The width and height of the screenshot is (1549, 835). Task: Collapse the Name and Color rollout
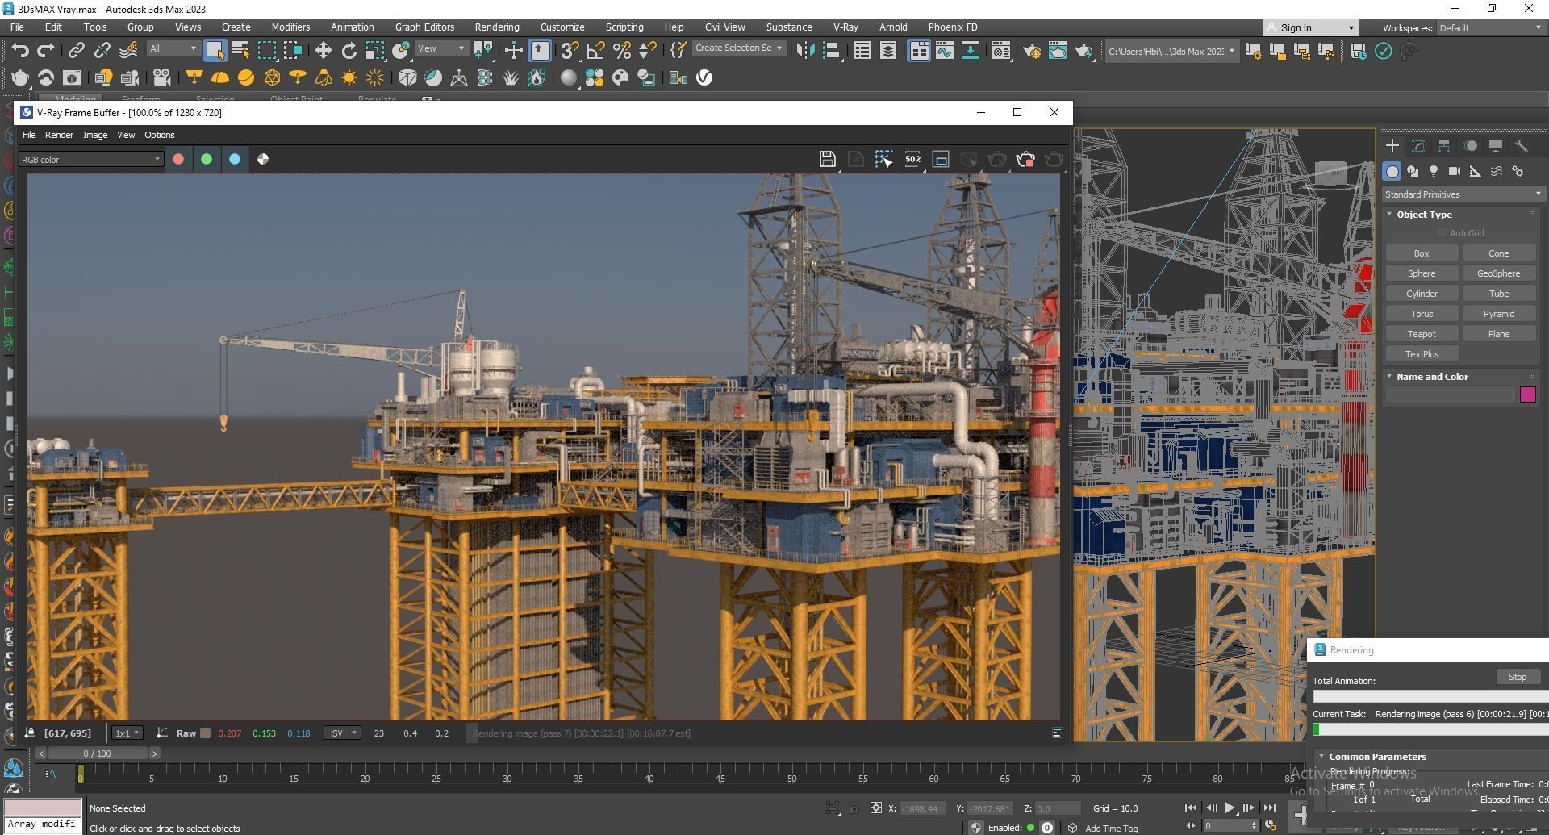(x=1432, y=377)
